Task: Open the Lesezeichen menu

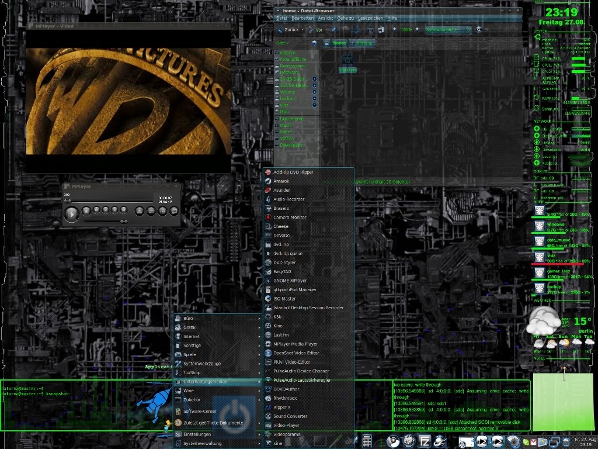Action: 370,18
